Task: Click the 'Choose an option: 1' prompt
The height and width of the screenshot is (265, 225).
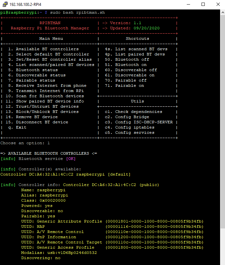Action: coord(25,143)
